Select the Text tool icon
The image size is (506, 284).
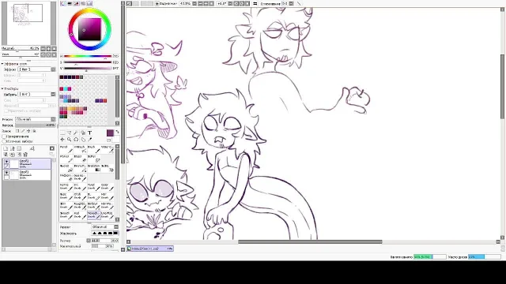pos(89,133)
